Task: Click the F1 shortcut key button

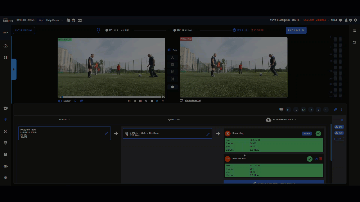Action: 288,110
